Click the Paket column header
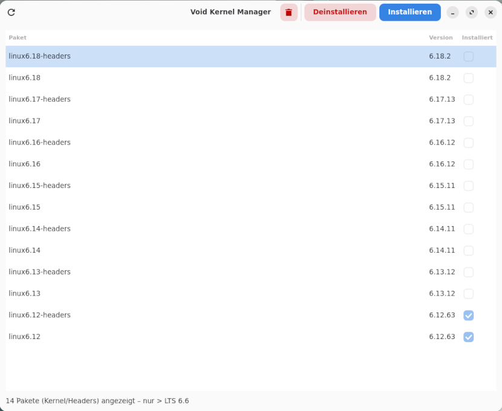 click(x=17, y=37)
